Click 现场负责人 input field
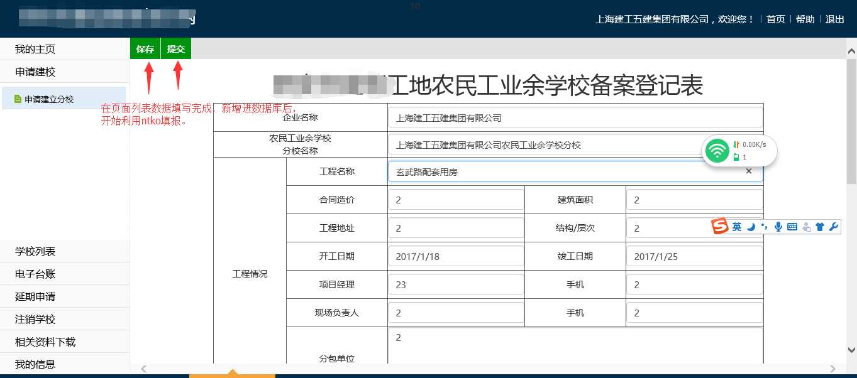The height and width of the screenshot is (378, 857). [456, 313]
